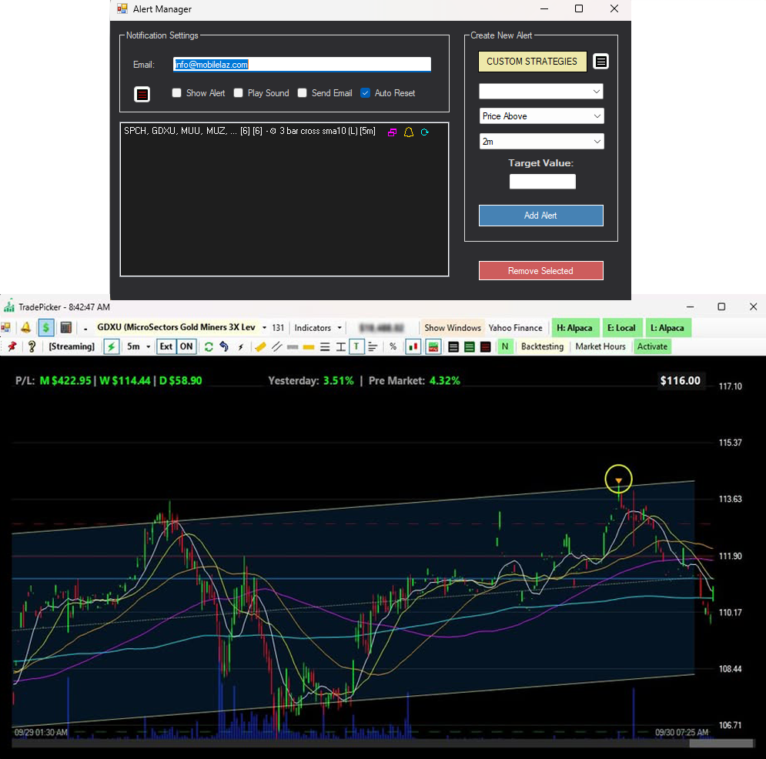Click the yellow bell icon on the alert row

click(x=408, y=132)
